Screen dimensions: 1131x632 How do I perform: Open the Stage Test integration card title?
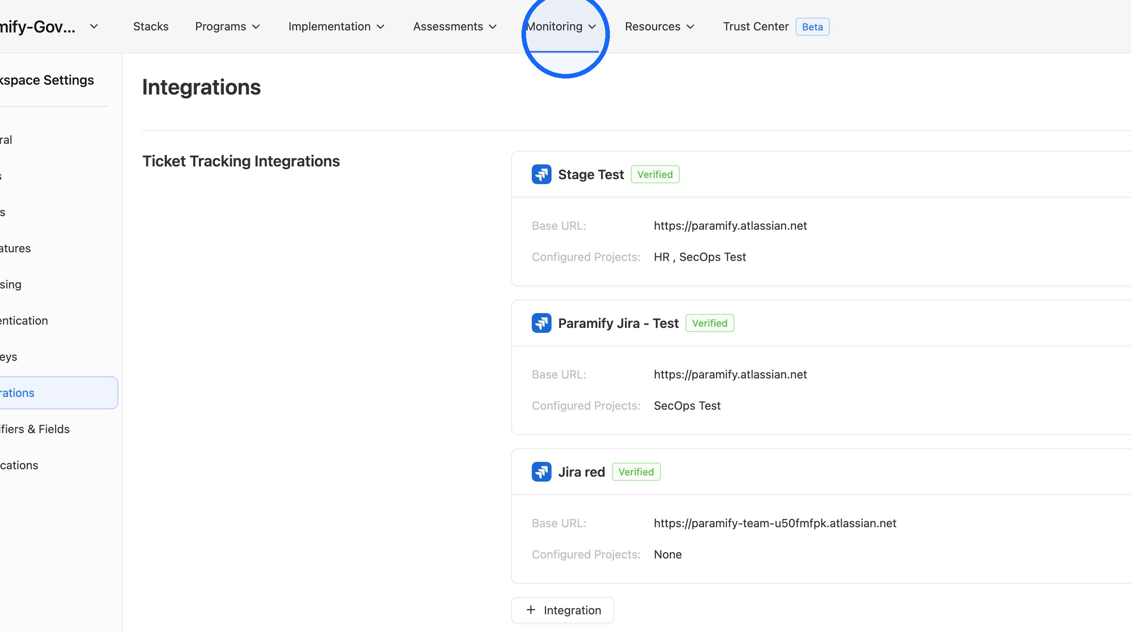pyautogui.click(x=591, y=175)
